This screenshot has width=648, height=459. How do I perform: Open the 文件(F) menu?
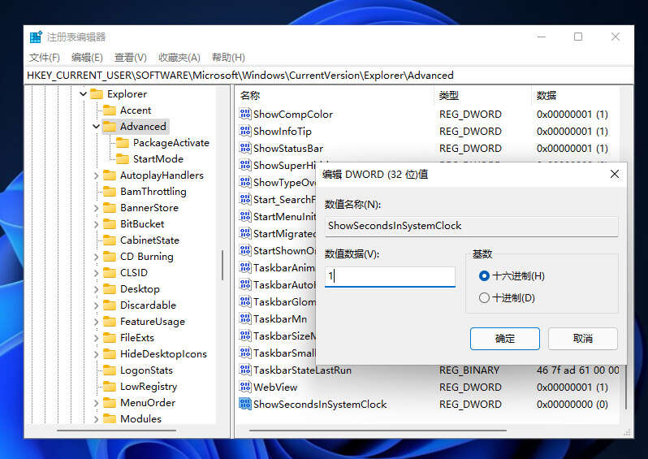pos(44,57)
